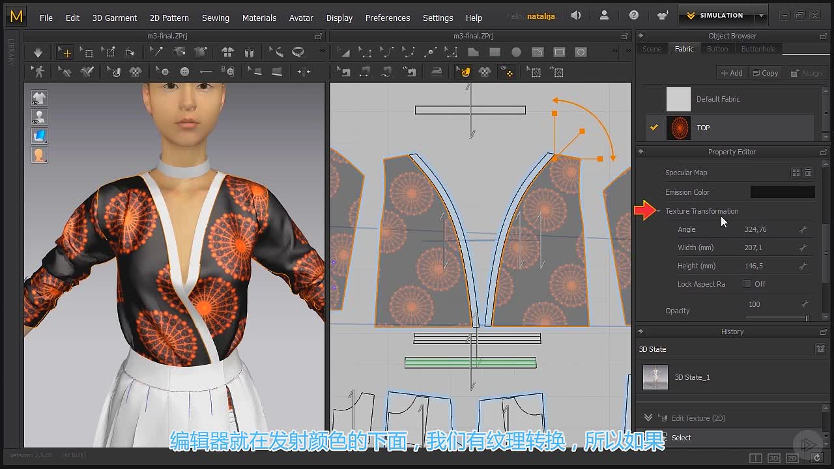Viewport: 834px width, 469px height.
Task: Open the Simulation mode dropdown arrow
Action: click(x=761, y=16)
